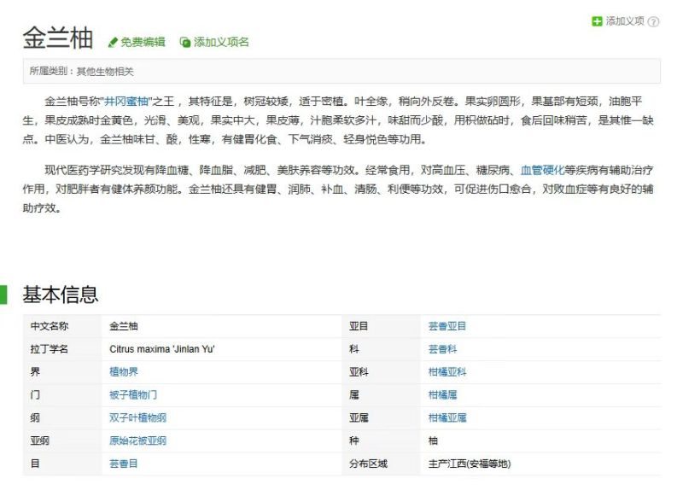Screen dimensions: 683x490
Task: Click the green plus icon for 添加义项
Action: point(597,20)
